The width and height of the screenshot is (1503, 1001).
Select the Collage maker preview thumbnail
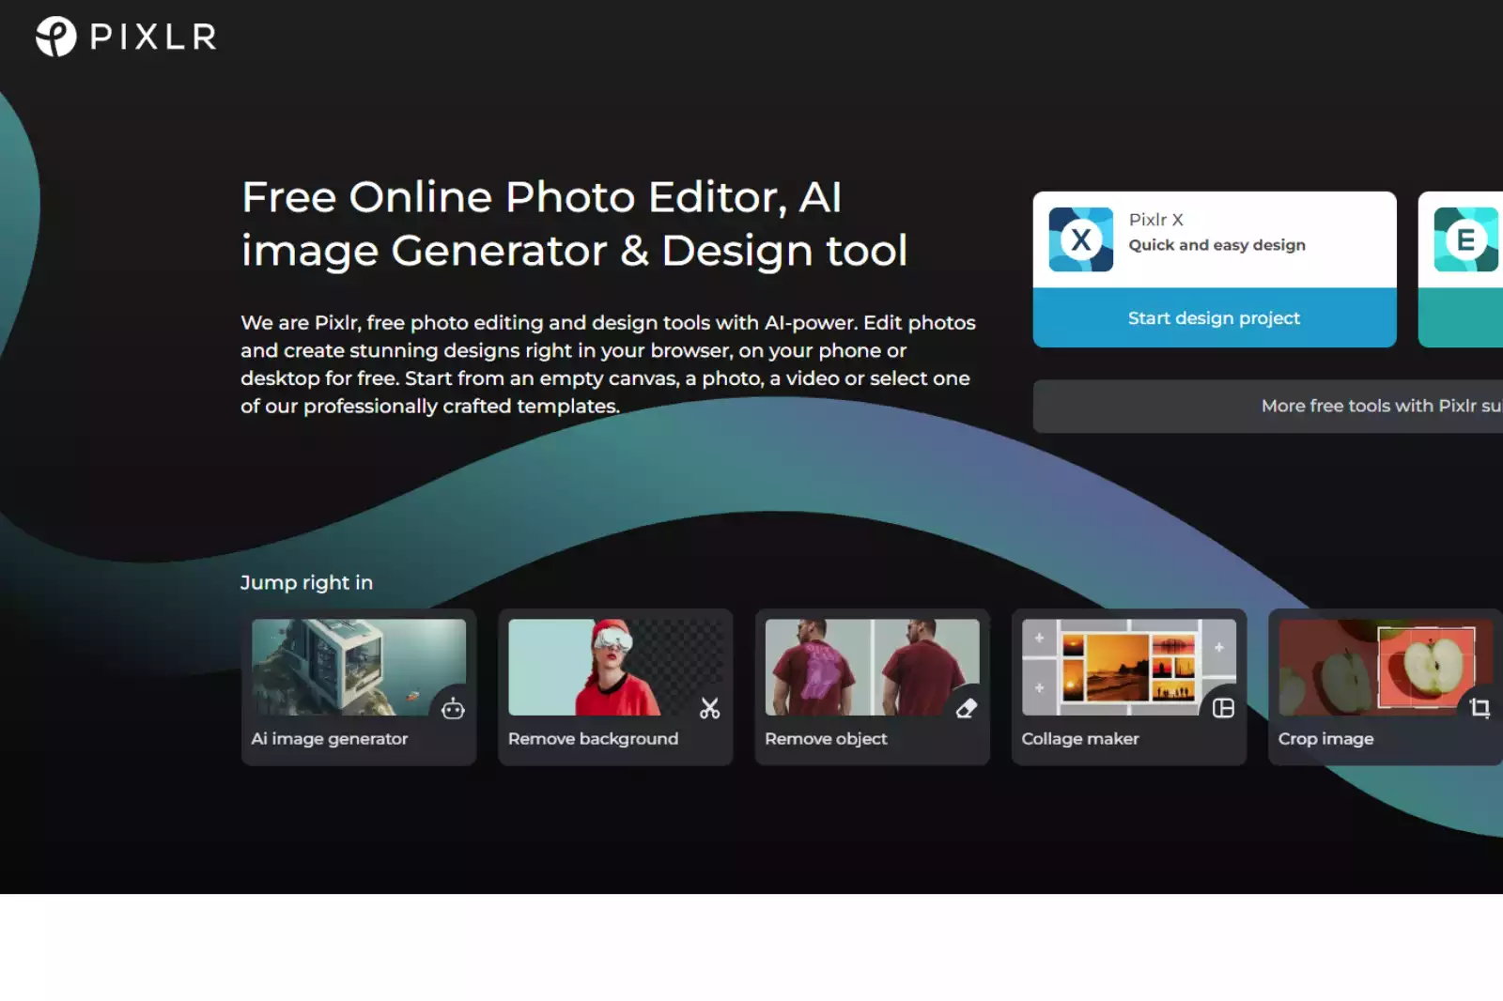click(1129, 667)
